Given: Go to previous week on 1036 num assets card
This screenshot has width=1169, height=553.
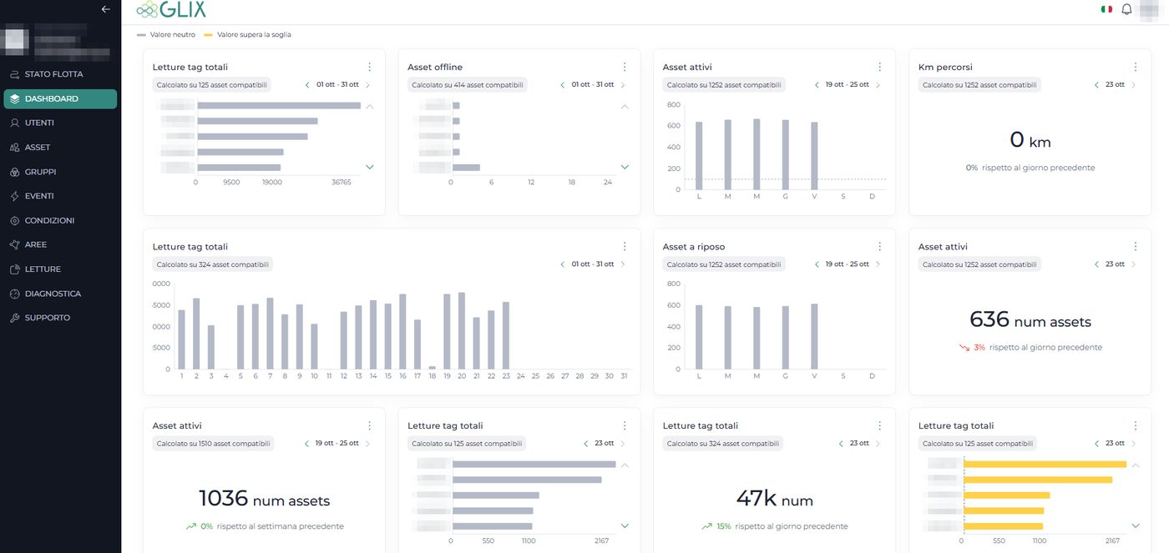Looking at the screenshot, I should [306, 443].
